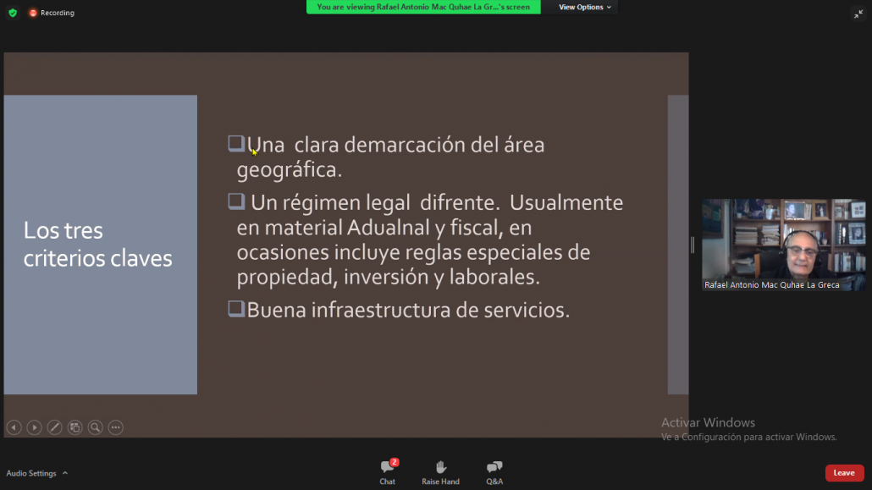The image size is (872, 490).
Task: Click the Raise Hand button
Action: click(x=440, y=472)
